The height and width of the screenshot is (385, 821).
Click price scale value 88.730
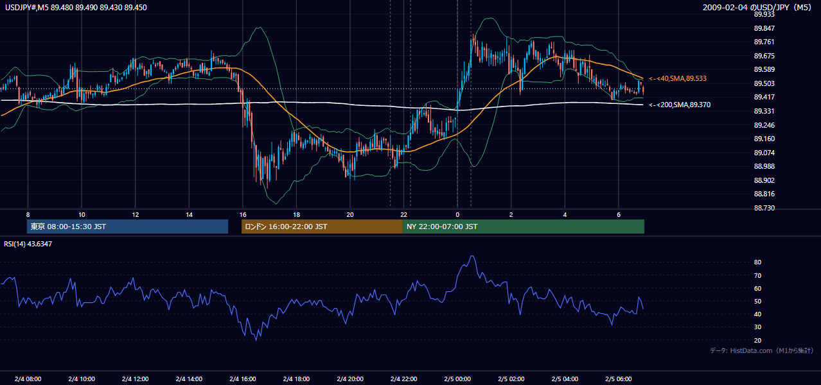764,208
